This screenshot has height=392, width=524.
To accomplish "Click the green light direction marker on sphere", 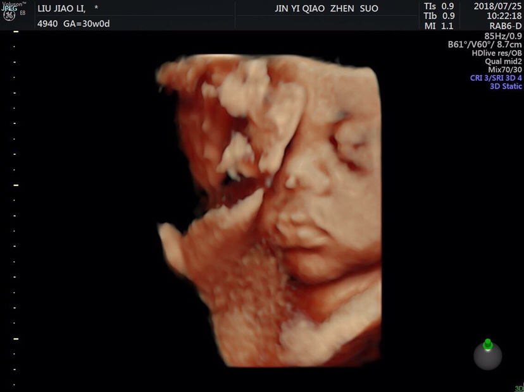I will [x=487, y=345].
